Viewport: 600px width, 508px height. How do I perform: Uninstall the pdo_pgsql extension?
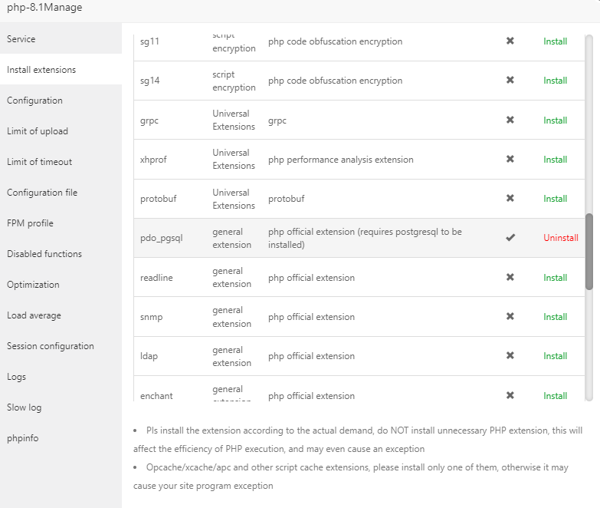point(561,238)
